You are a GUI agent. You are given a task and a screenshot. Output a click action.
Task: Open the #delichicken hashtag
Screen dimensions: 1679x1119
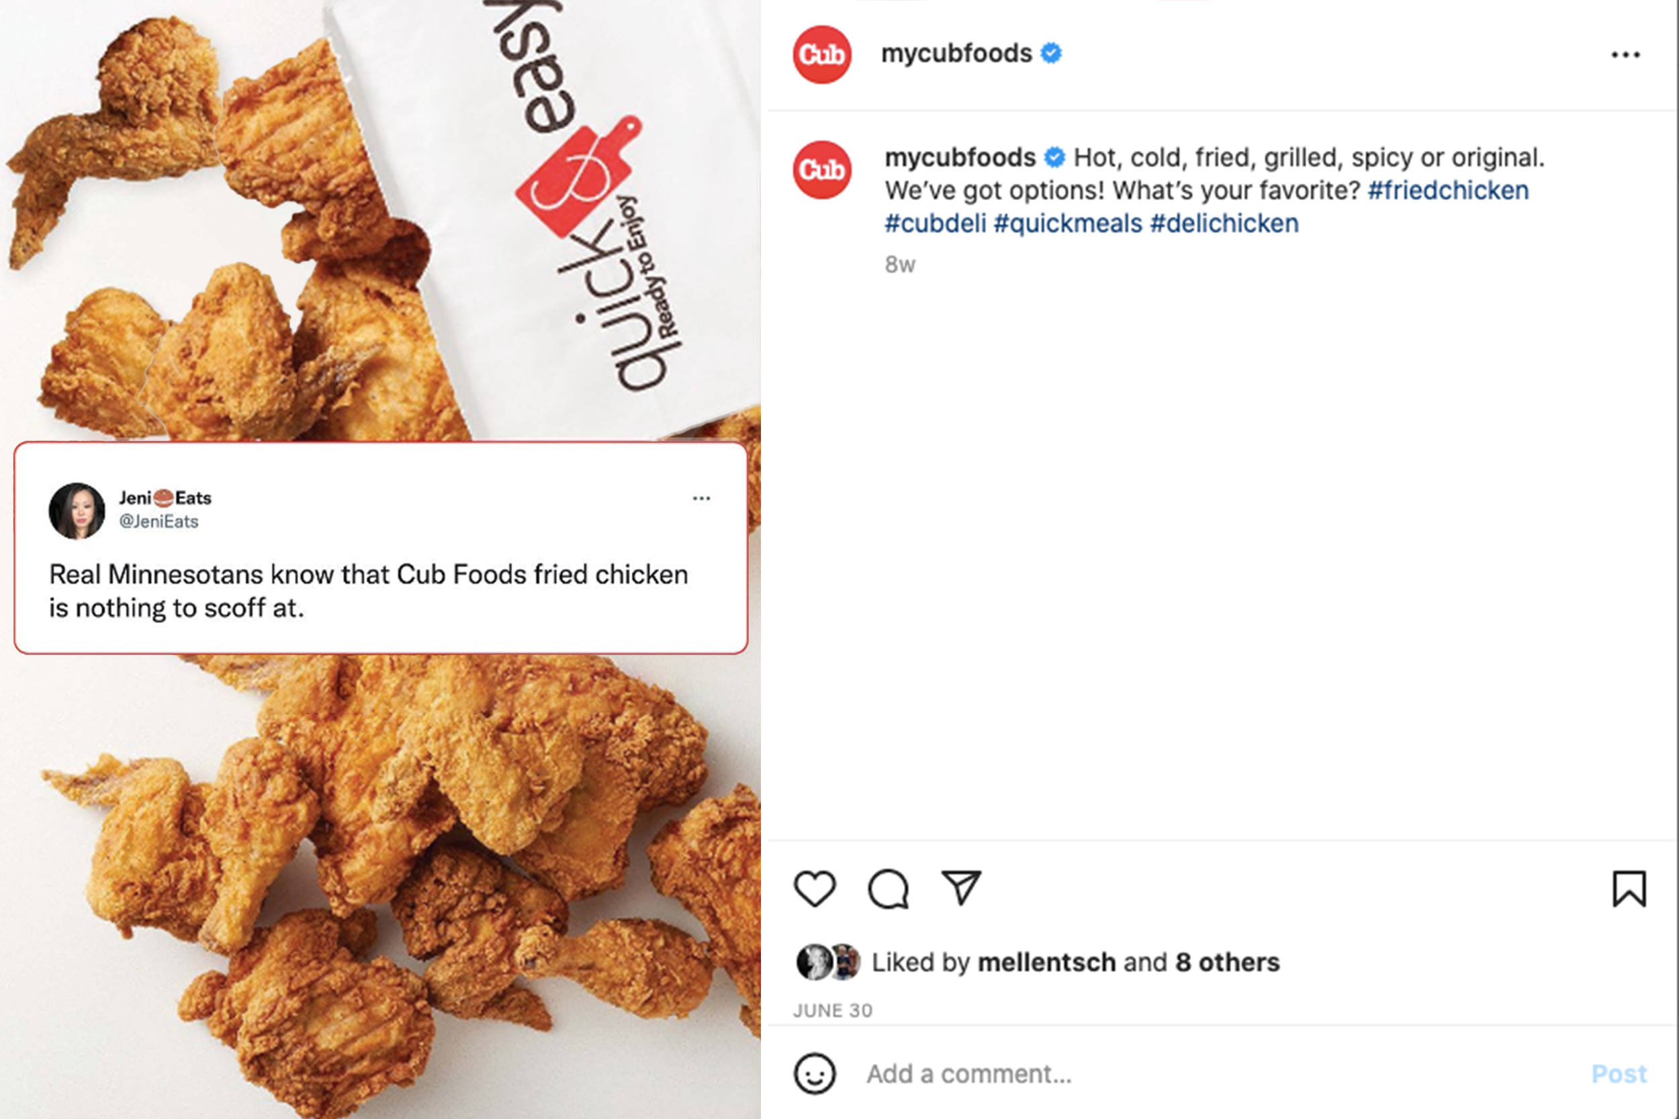pos(1224,224)
